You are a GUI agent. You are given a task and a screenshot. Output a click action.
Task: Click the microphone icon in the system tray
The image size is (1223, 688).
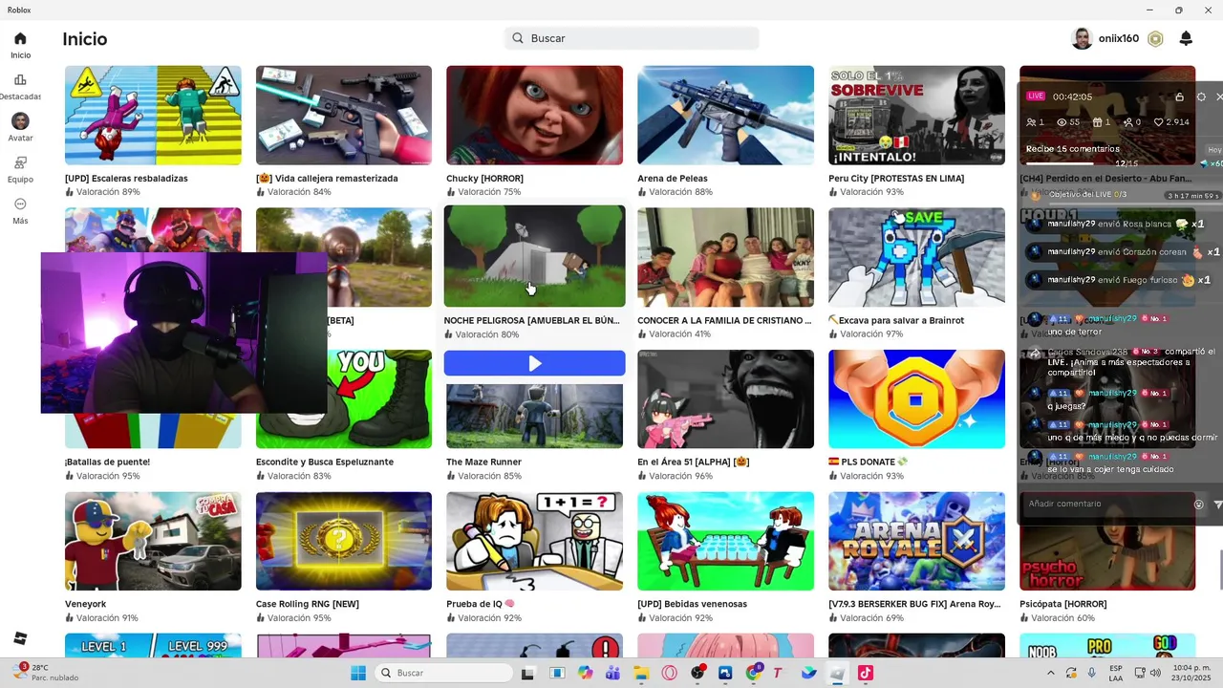pyautogui.click(x=1091, y=673)
